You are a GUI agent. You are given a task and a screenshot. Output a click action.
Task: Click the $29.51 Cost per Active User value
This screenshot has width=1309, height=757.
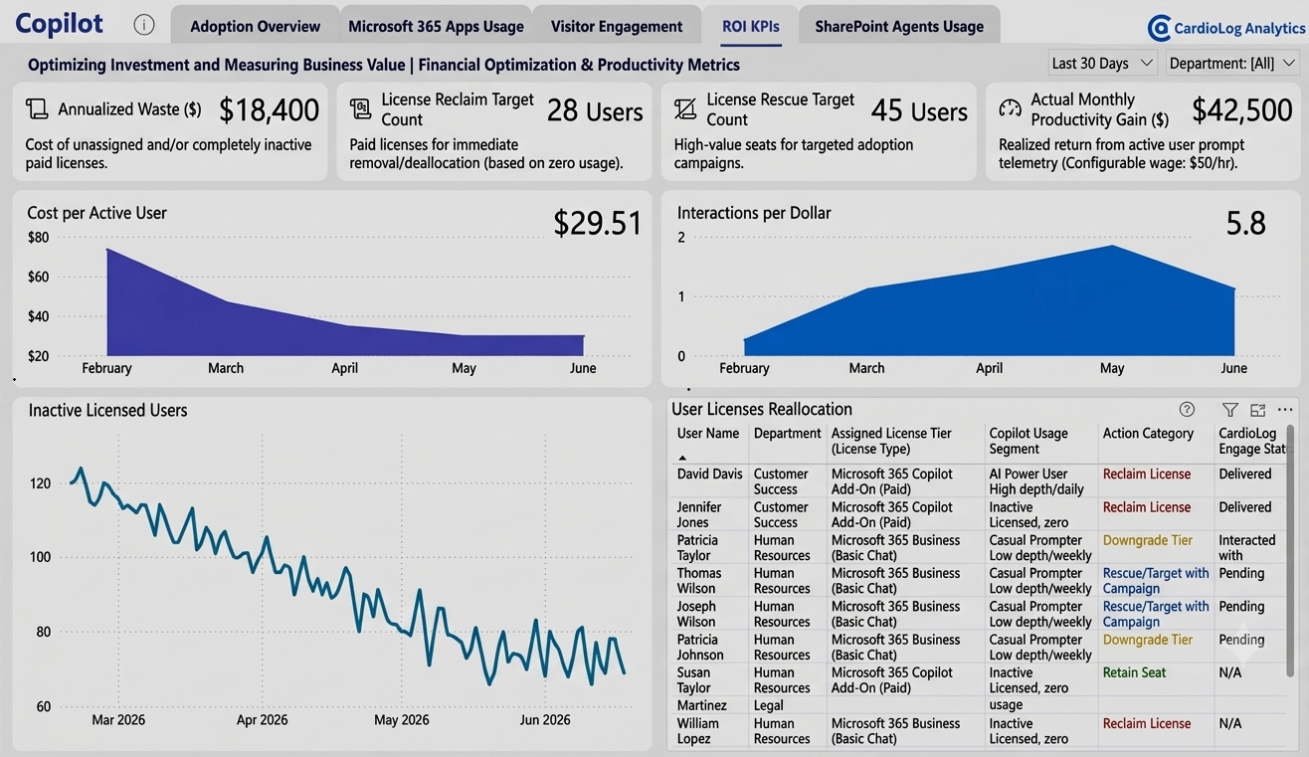pyautogui.click(x=598, y=223)
